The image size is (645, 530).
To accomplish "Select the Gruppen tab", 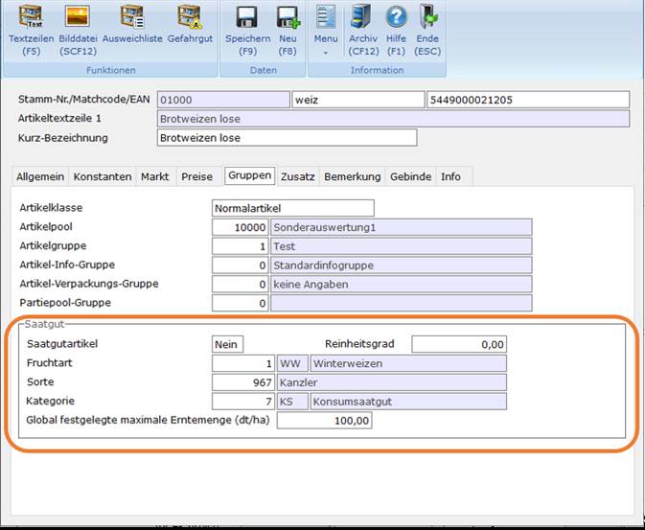I will click(250, 175).
